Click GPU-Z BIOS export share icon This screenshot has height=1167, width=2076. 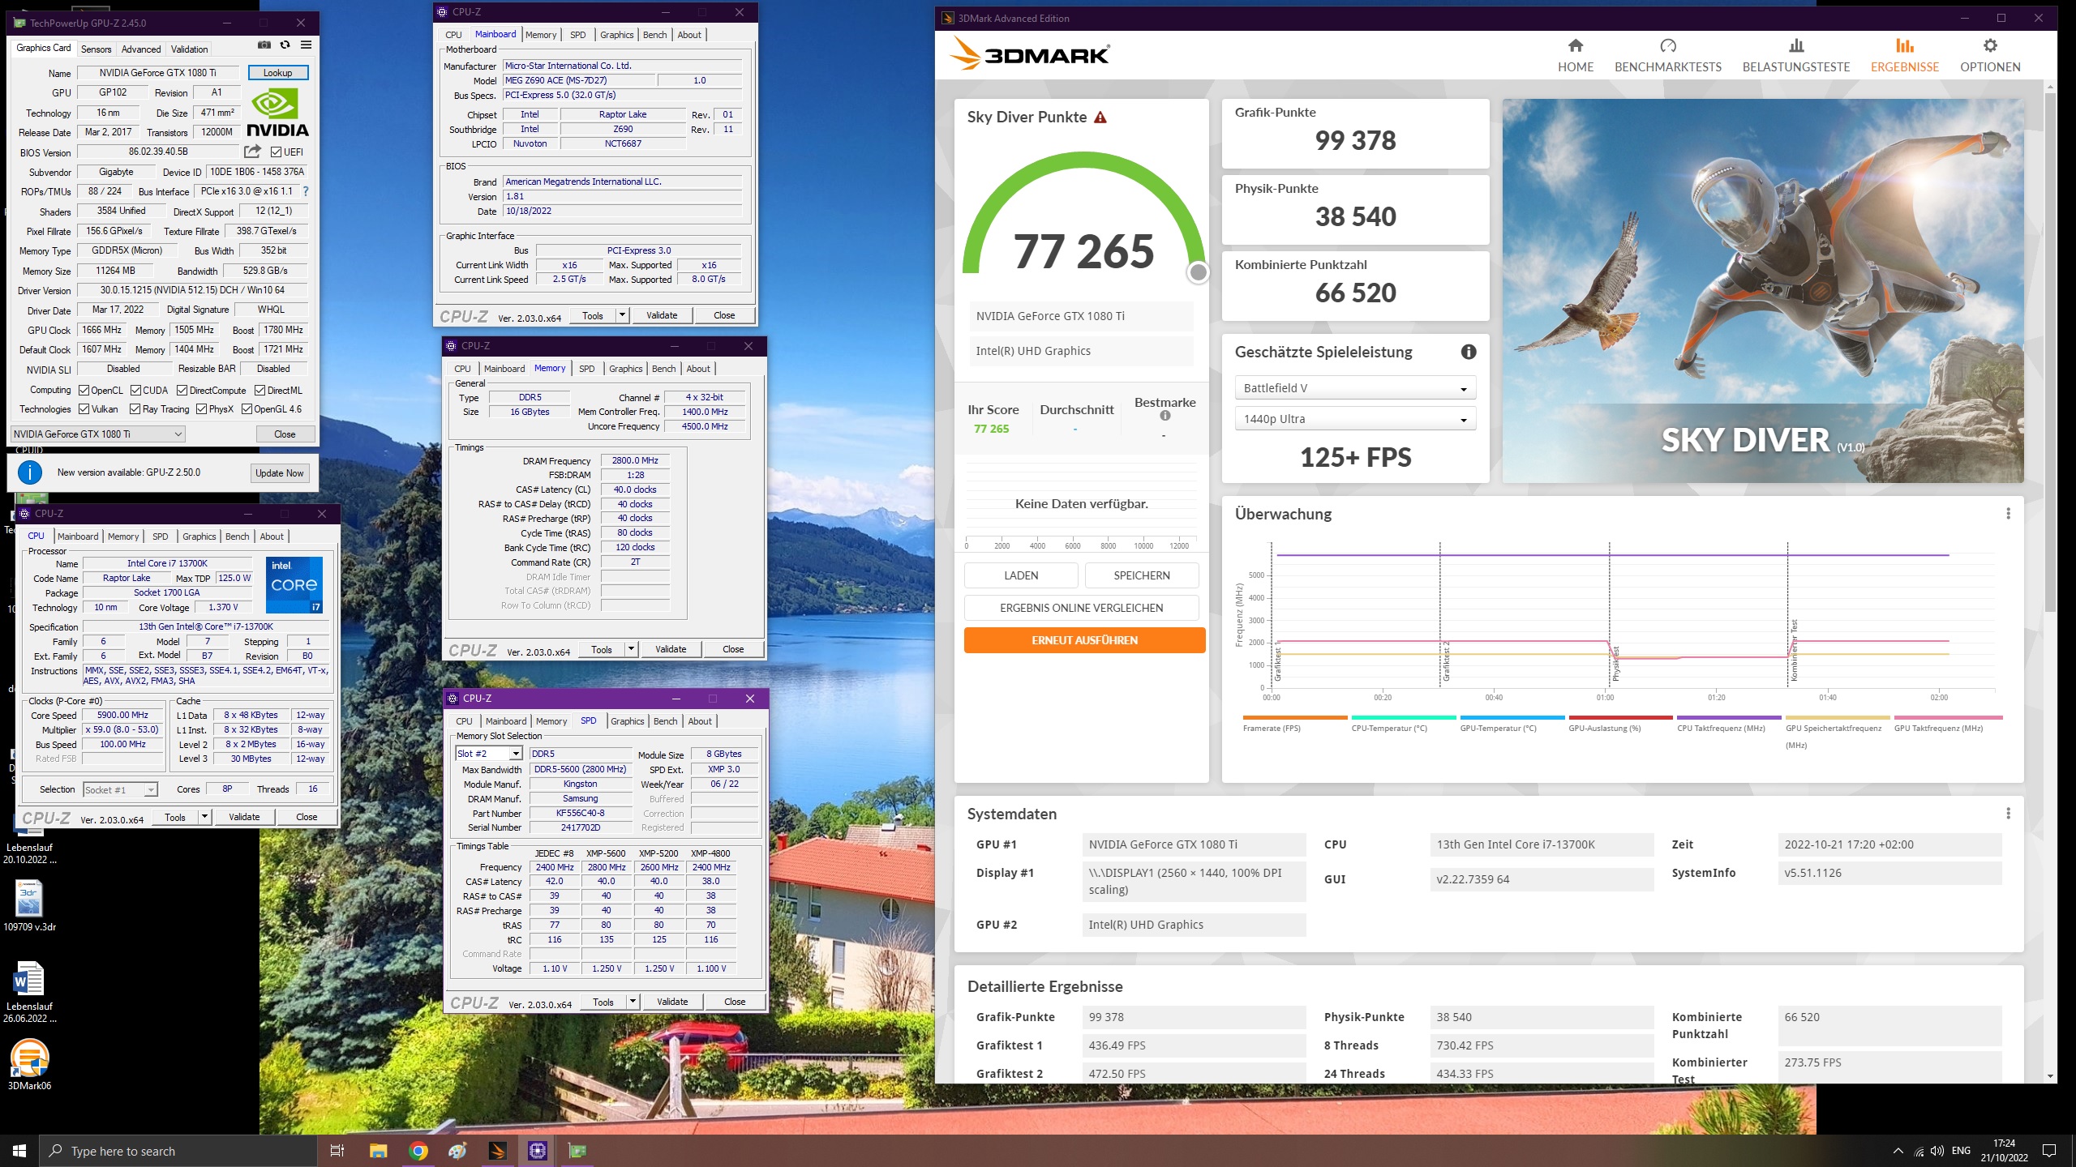click(x=252, y=152)
